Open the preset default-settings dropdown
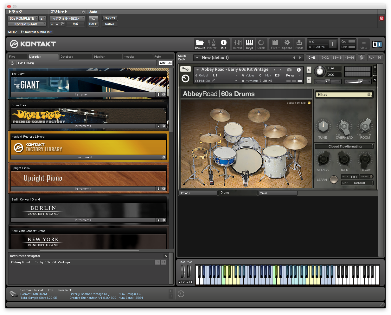 (67, 18)
